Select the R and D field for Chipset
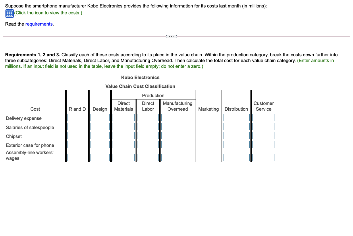353x236 pixels. (77, 135)
